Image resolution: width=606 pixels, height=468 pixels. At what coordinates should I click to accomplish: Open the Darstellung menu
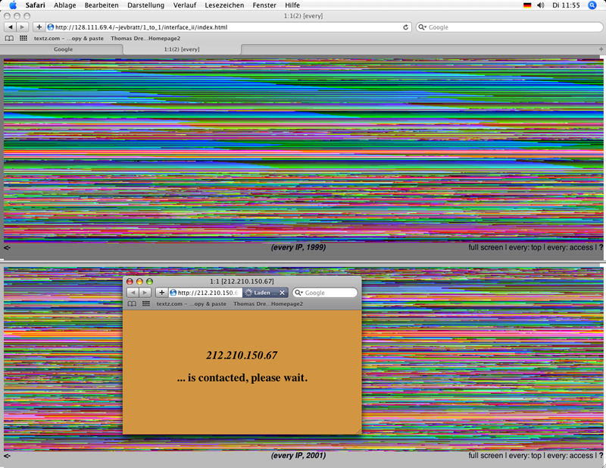coord(145,5)
